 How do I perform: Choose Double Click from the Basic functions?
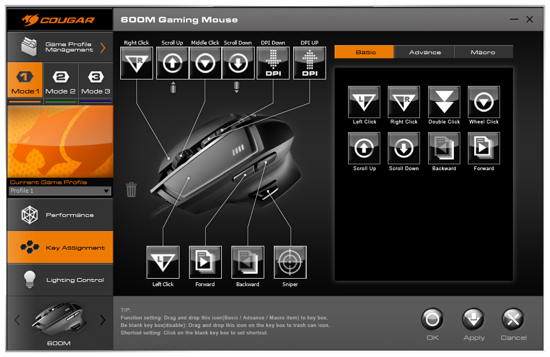coord(444,102)
